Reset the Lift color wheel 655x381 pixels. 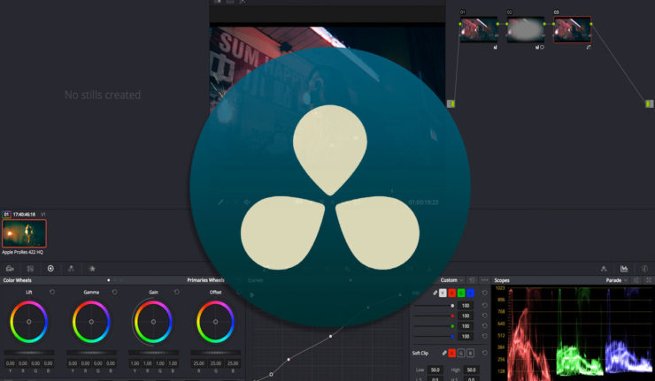tap(52, 292)
